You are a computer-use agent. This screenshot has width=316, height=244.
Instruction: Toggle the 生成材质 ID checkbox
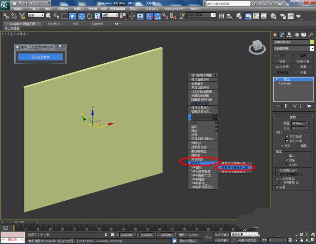pyautogui.click(x=277, y=178)
